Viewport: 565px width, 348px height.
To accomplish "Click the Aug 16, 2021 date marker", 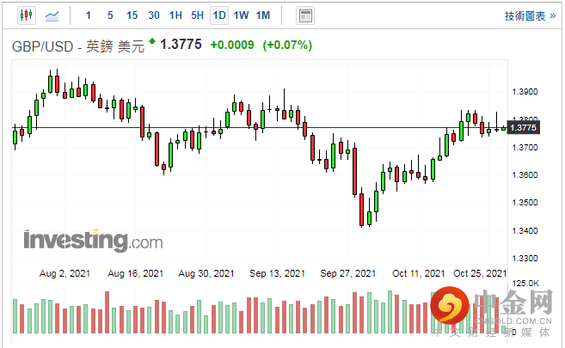I will point(137,273).
